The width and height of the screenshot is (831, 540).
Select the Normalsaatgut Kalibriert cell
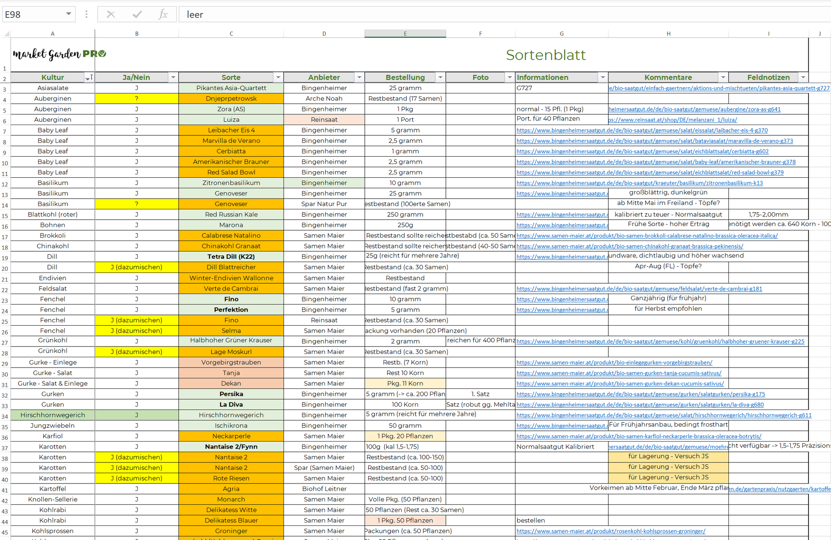(x=562, y=447)
